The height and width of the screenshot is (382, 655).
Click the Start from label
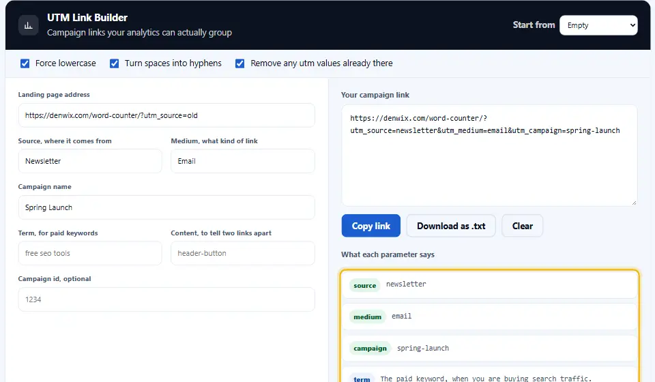[534, 25]
